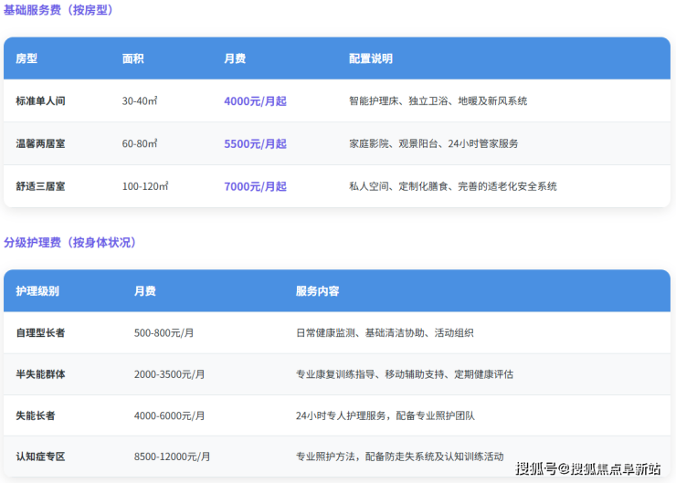Click the 配置说明 column header
Viewport: 676px width, 483px height.
(370, 58)
